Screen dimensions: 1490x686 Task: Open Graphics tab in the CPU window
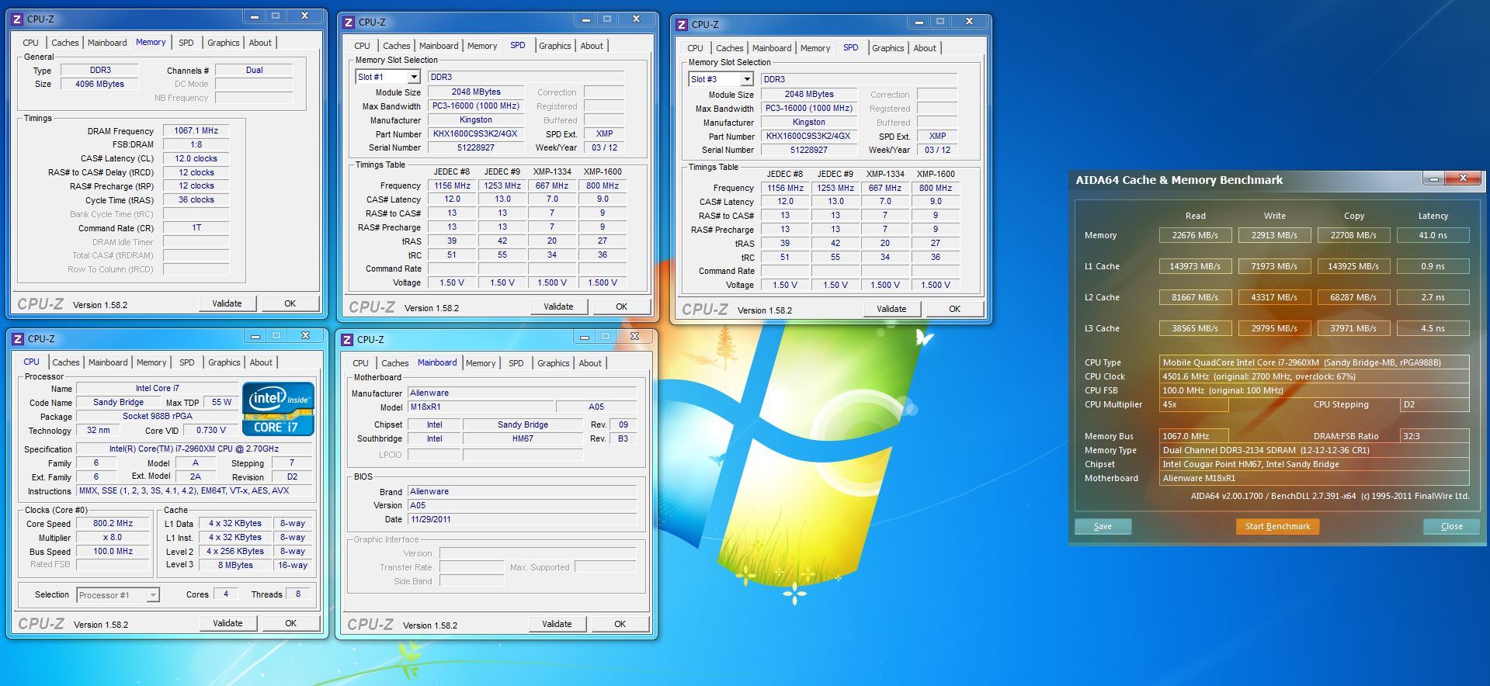[224, 362]
